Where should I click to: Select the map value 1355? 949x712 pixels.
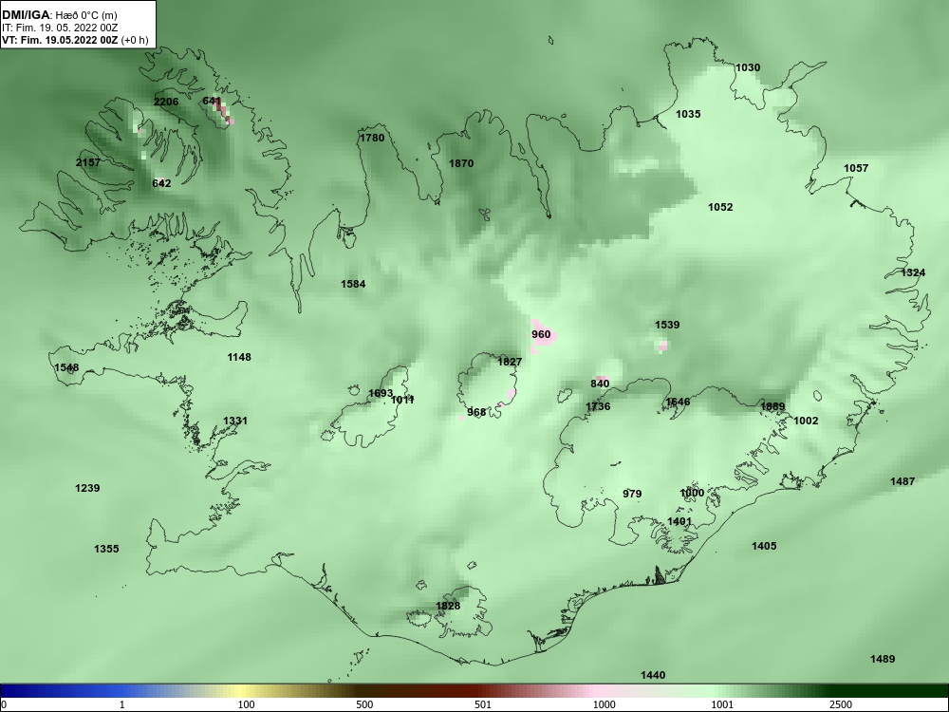click(x=106, y=549)
